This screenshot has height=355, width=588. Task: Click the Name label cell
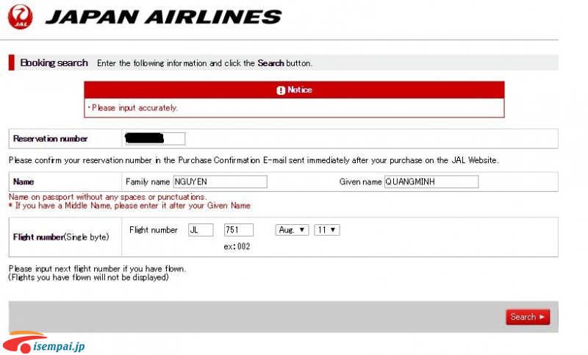(65, 182)
